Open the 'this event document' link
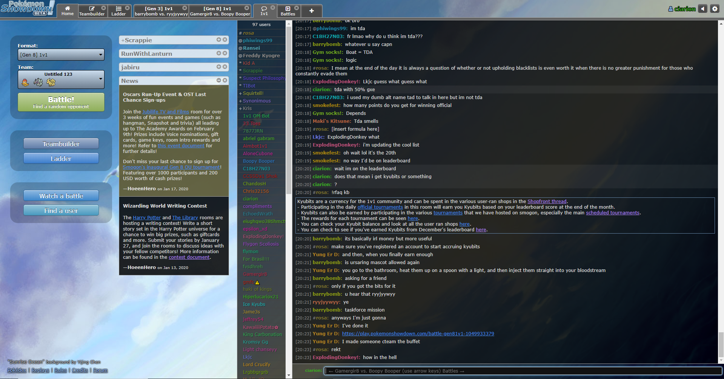Screen dimensions: 724x379 pyautogui.click(x=181, y=146)
